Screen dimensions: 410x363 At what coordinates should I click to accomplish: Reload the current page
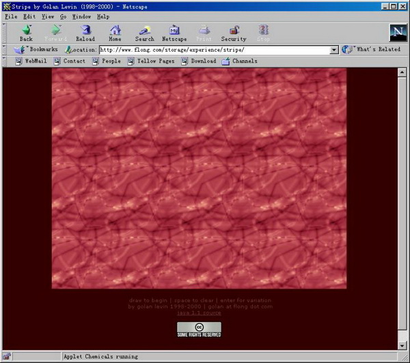[x=85, y=33]
